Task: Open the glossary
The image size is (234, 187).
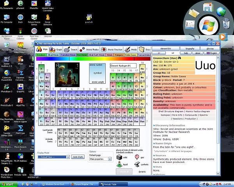Action: coord(210,48)
